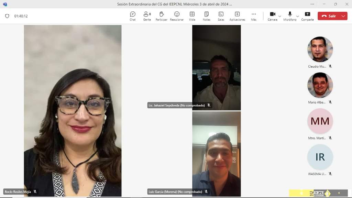Close the meeting window
This screenshot has height=198, width=352.
tap(347, 4)
